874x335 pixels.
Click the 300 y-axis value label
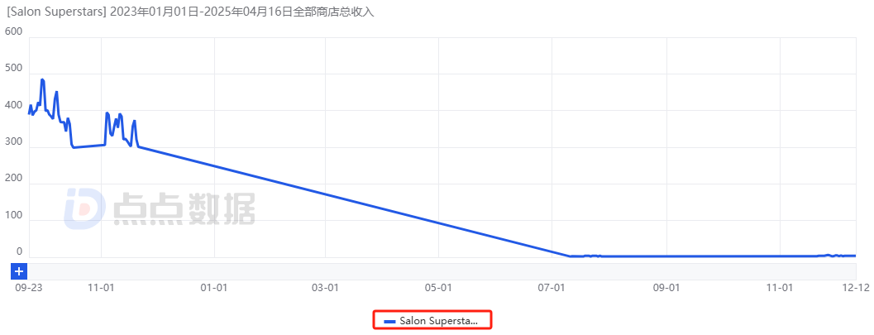pos(13,142)
